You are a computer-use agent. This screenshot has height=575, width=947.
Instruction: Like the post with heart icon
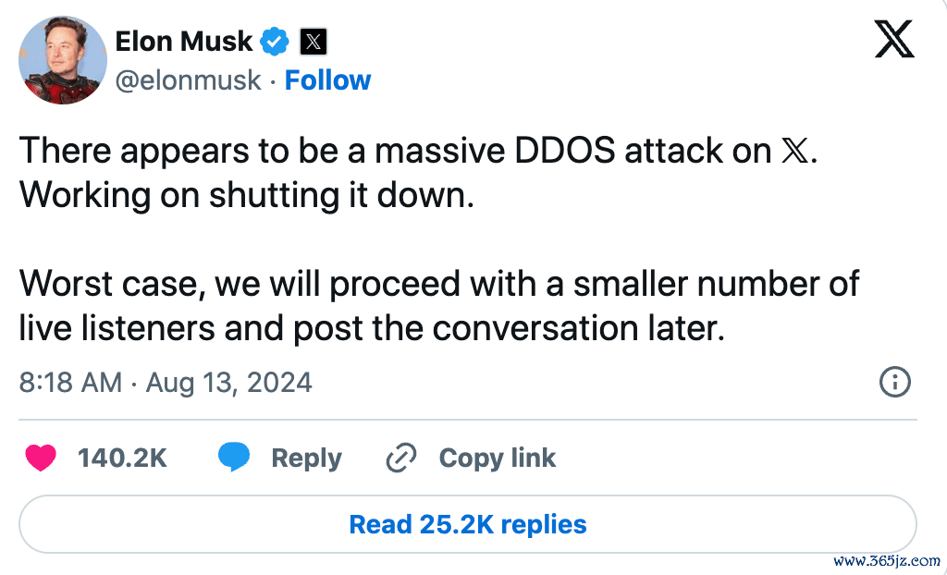(42, 458)
